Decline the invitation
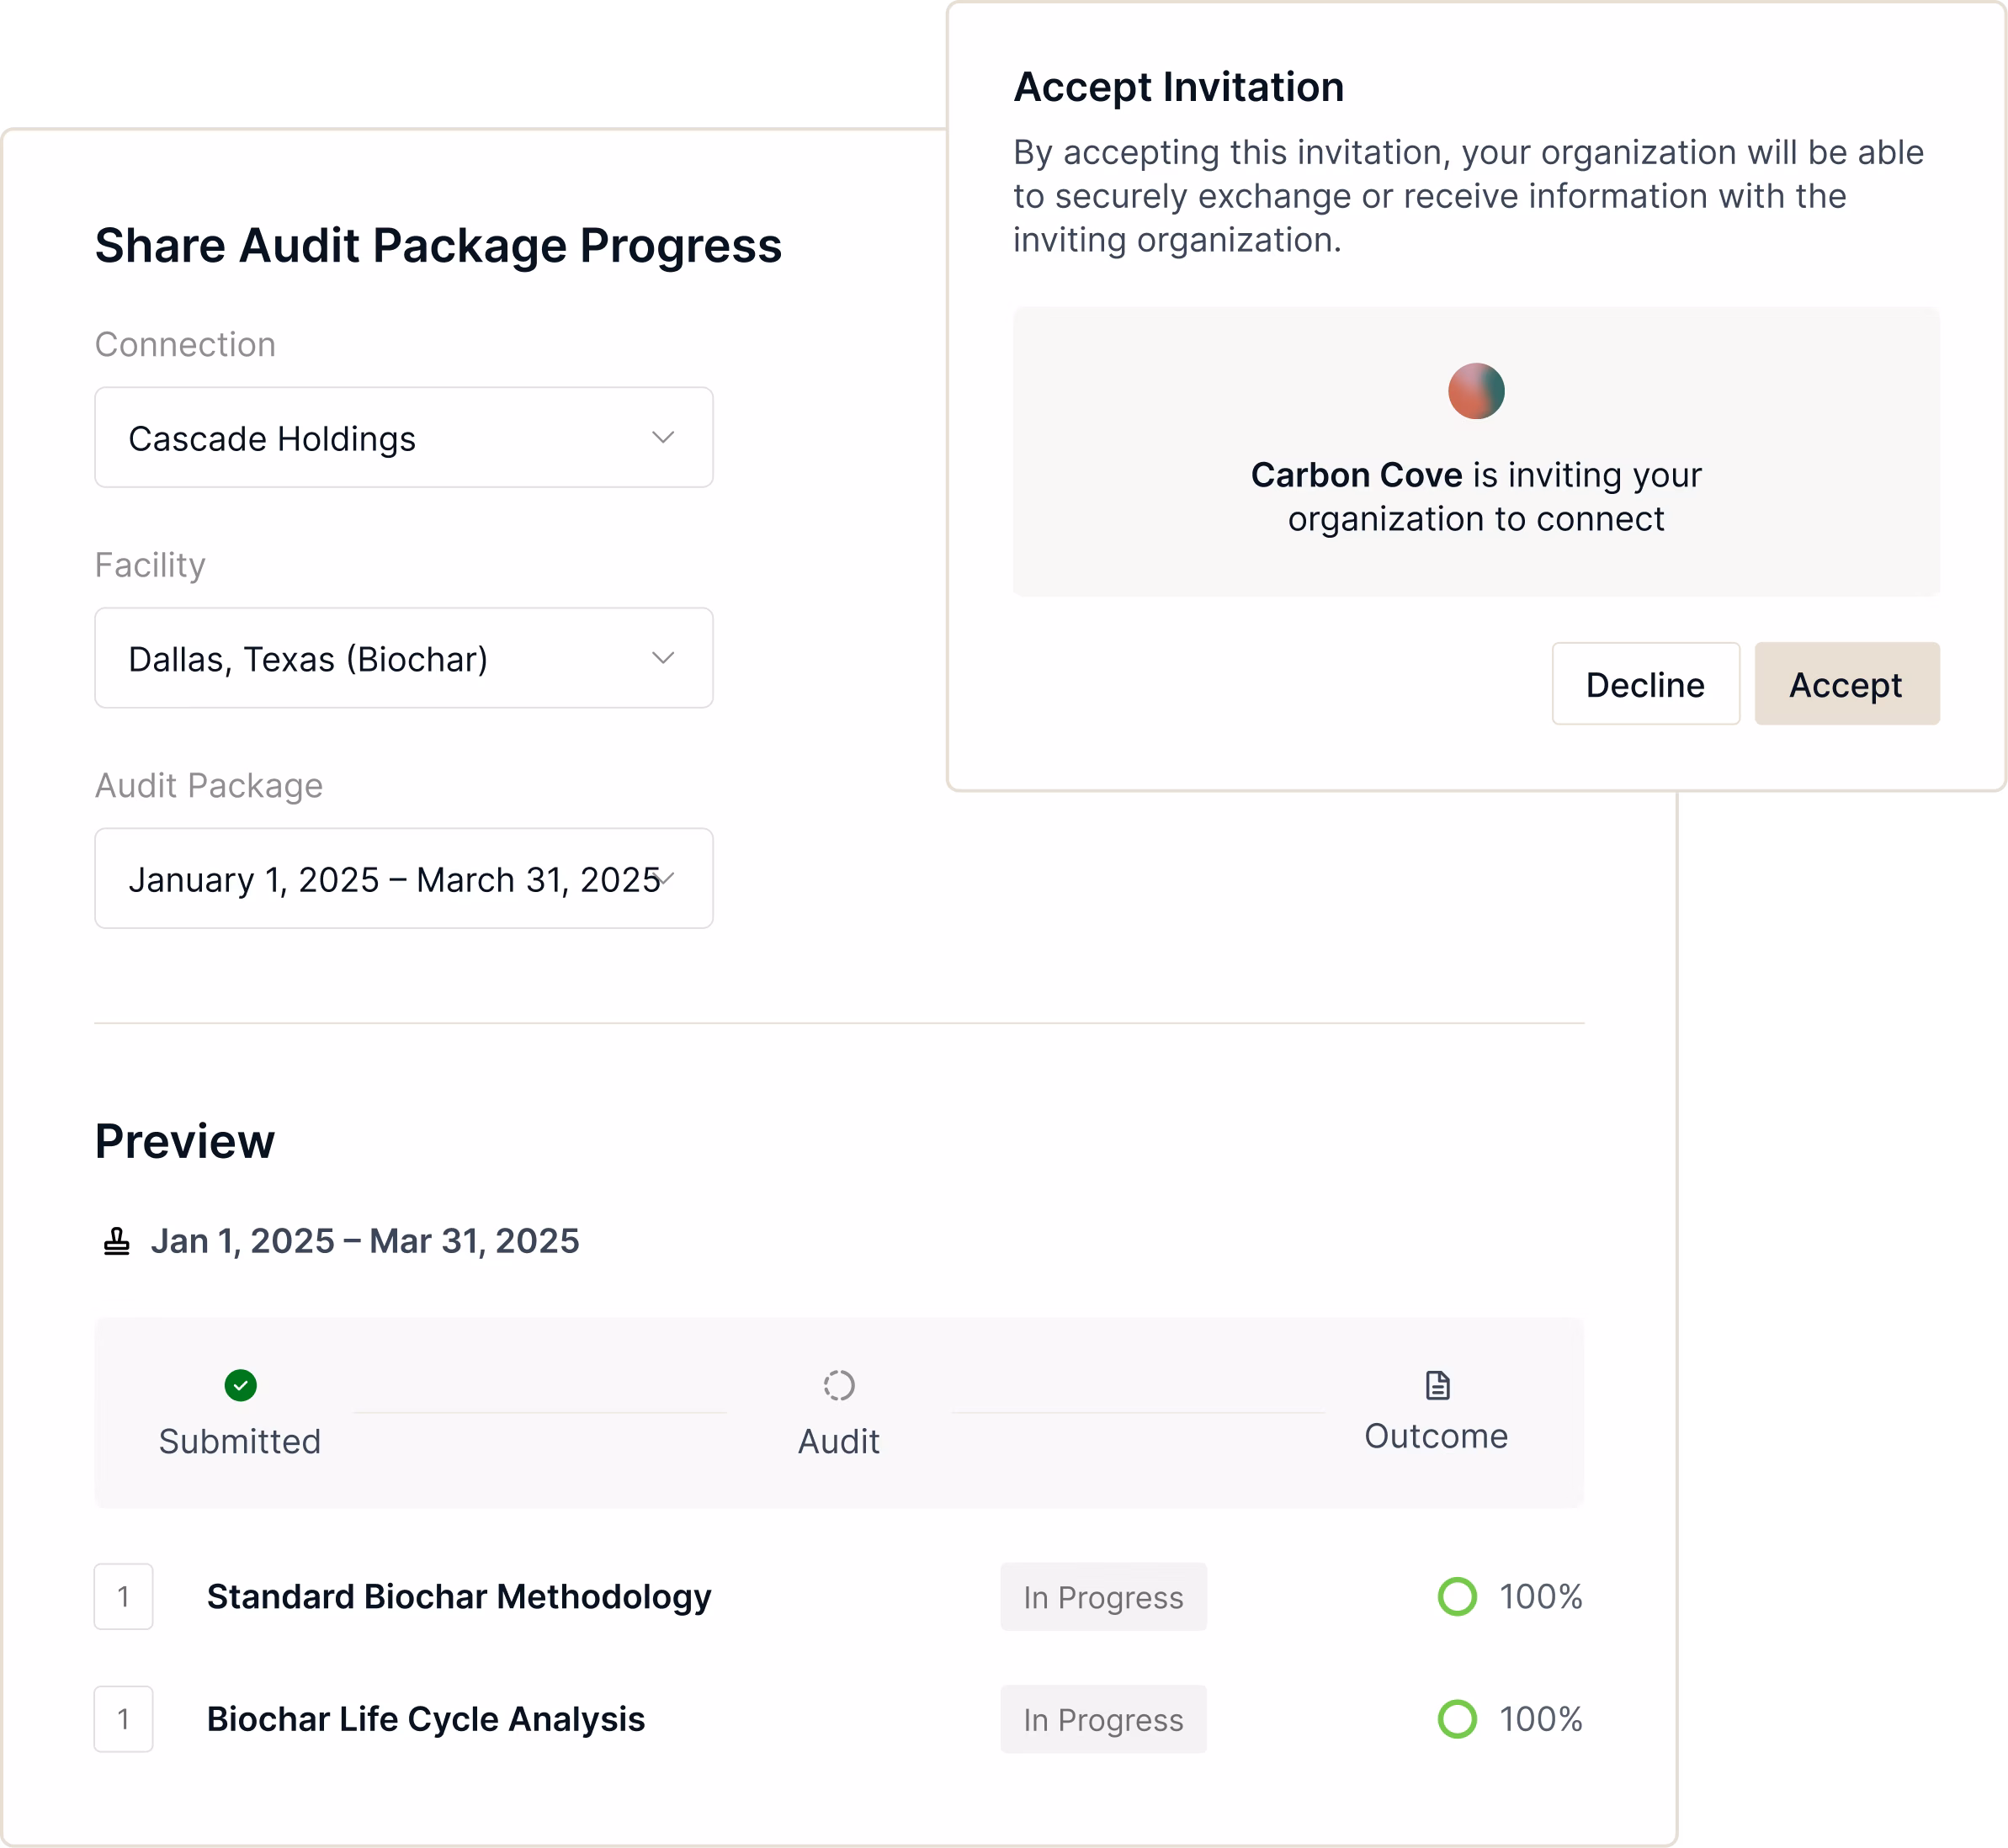This screenshot has height=1848, width=2008. tap(1645, 684)
